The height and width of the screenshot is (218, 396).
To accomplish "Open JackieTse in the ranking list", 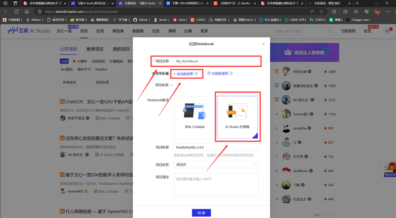I will click(x=300, y=128).
